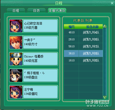Click the team list scrollbar track

(105, 62)
